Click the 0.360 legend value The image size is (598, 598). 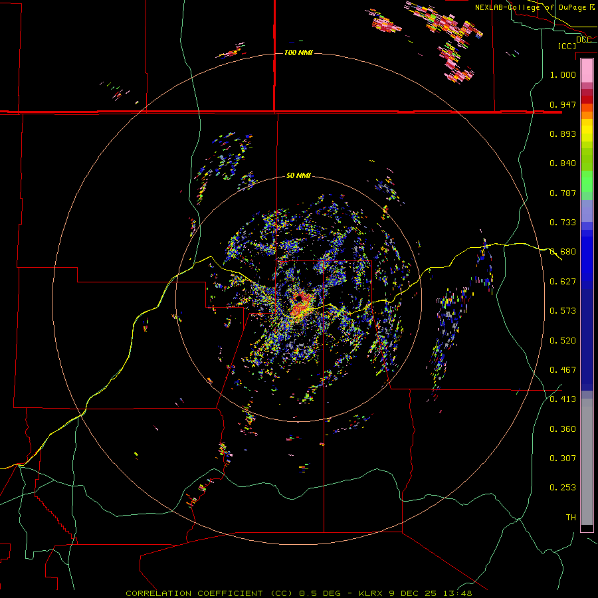click(x=563, y=429)
